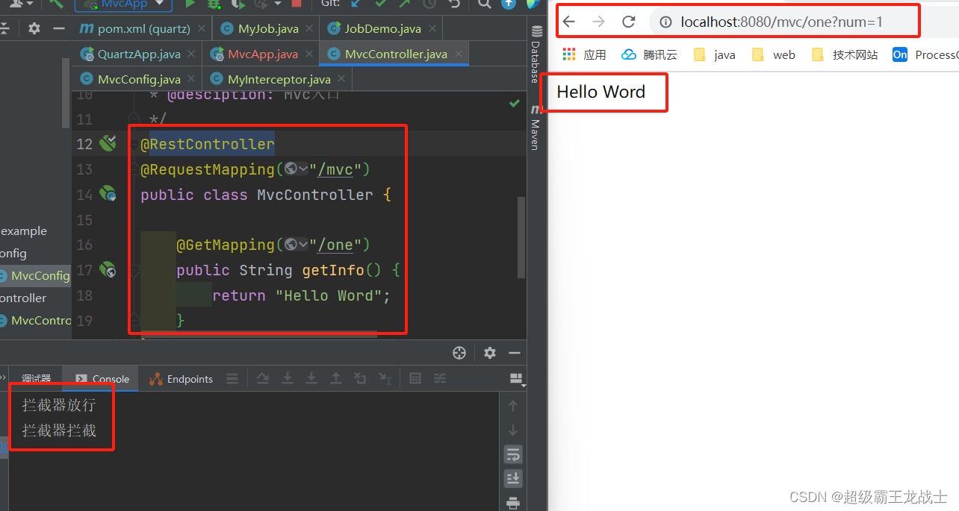Click the Run to Cursor icon
Image resolution: width=959 pixels, height=511 pixels.
385,379
